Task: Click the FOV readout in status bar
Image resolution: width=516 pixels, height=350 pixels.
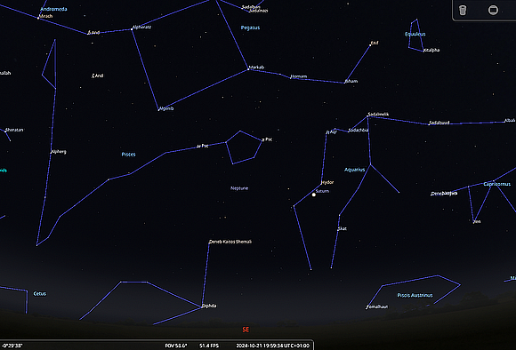Action: coord(176,346)
